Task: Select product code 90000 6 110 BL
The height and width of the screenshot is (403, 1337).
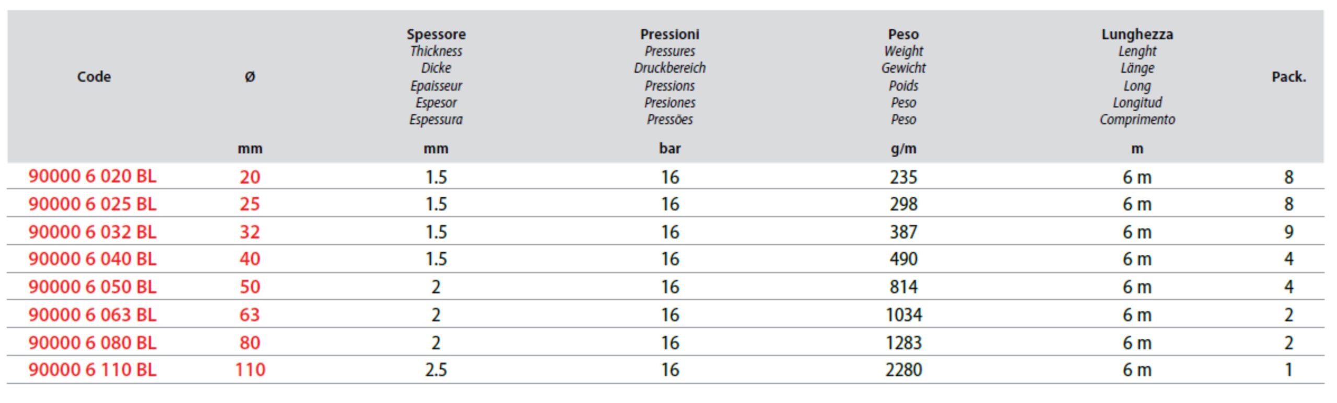Action: (92, 370)
